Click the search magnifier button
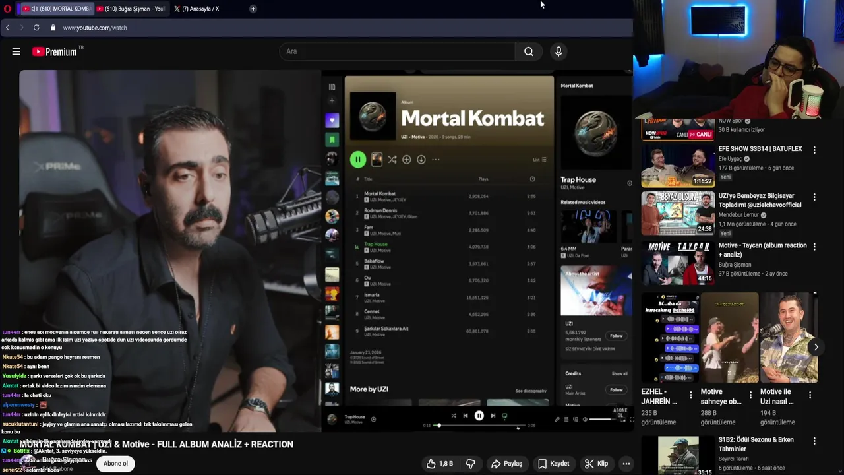 click(529, 51)
